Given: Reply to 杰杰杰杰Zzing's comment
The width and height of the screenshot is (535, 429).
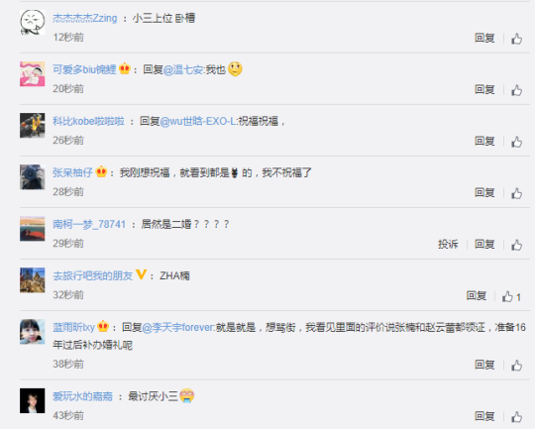Looking at the screenshot, I should 484,38.
